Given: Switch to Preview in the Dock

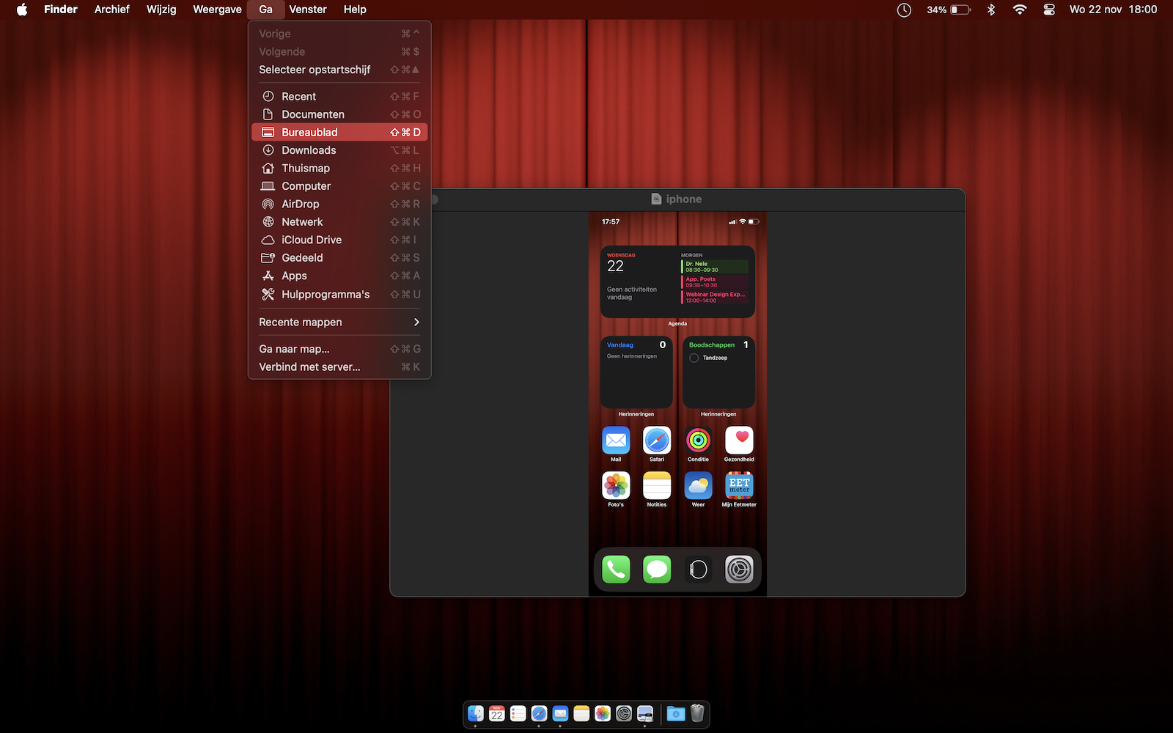Looking at the screenshot, I should (645, 713).
